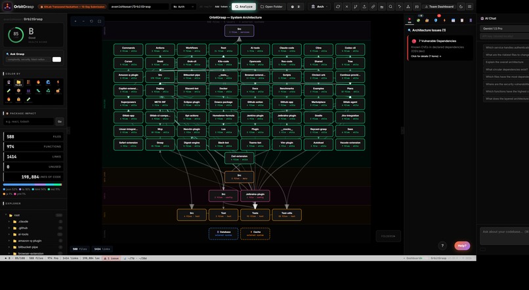Viewport: 529px width, 290px height.
Task: Select the hexagon cookie color-by icon
Action: (18, 91)
